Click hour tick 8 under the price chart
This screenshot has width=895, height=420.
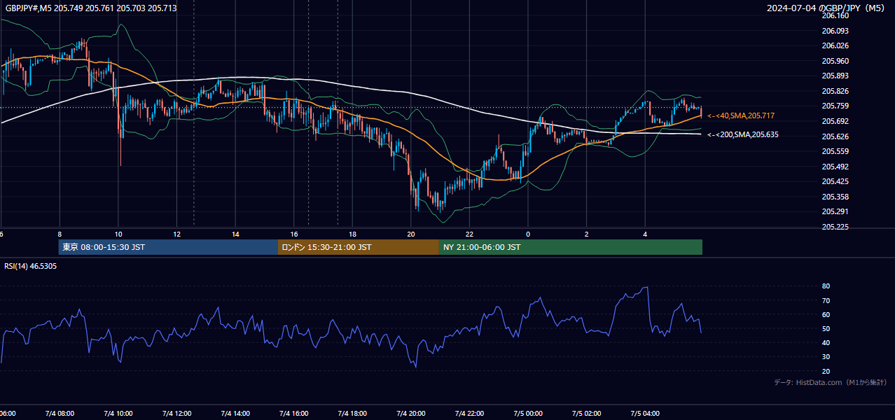click(60, 234)
